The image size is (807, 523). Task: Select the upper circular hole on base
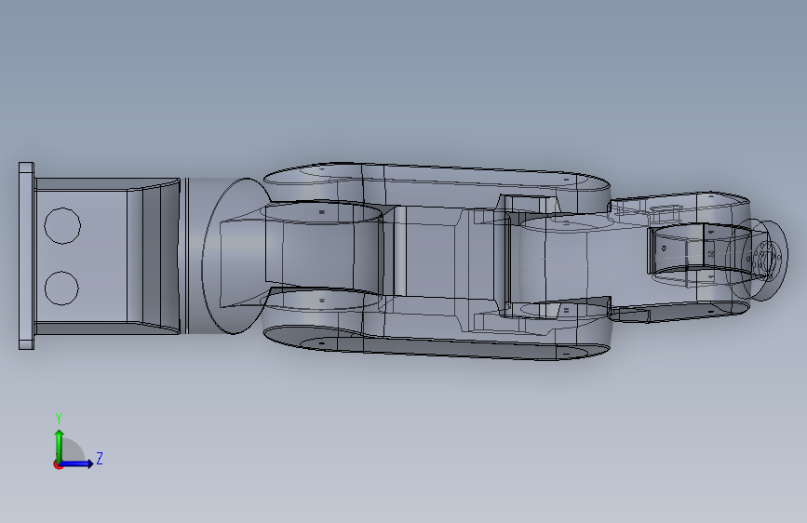(x=62, y=225)
